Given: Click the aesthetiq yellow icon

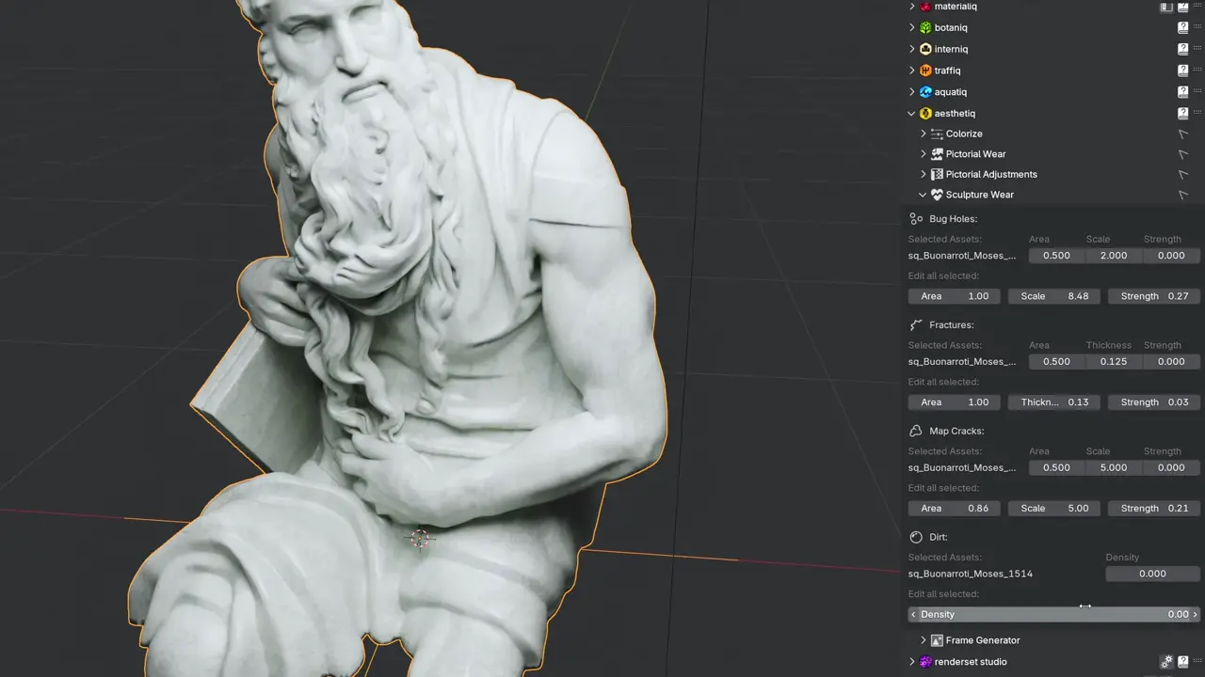Looking at the screenshot, I should [x=925, y=114].
